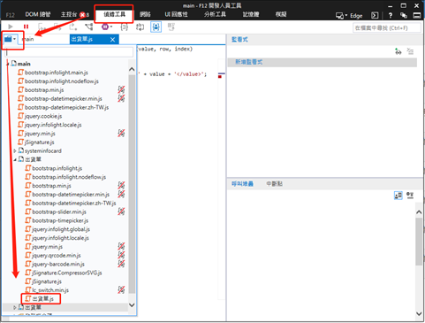Switch to the 中斷點 breakpoints tab
The image size is (425, 323).
click(274, 184)
